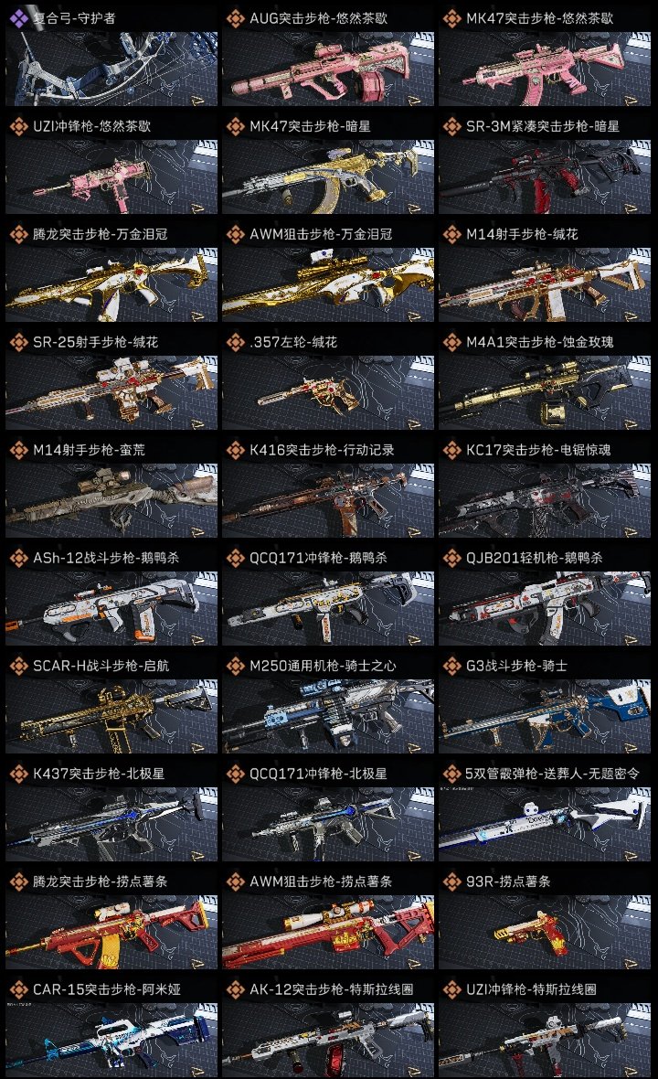
Task: Click the K437突击步枪-北极星 title label
Action: point(99,774)
